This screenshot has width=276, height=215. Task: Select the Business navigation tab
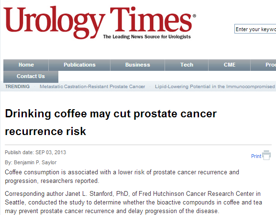pos(137,65)
